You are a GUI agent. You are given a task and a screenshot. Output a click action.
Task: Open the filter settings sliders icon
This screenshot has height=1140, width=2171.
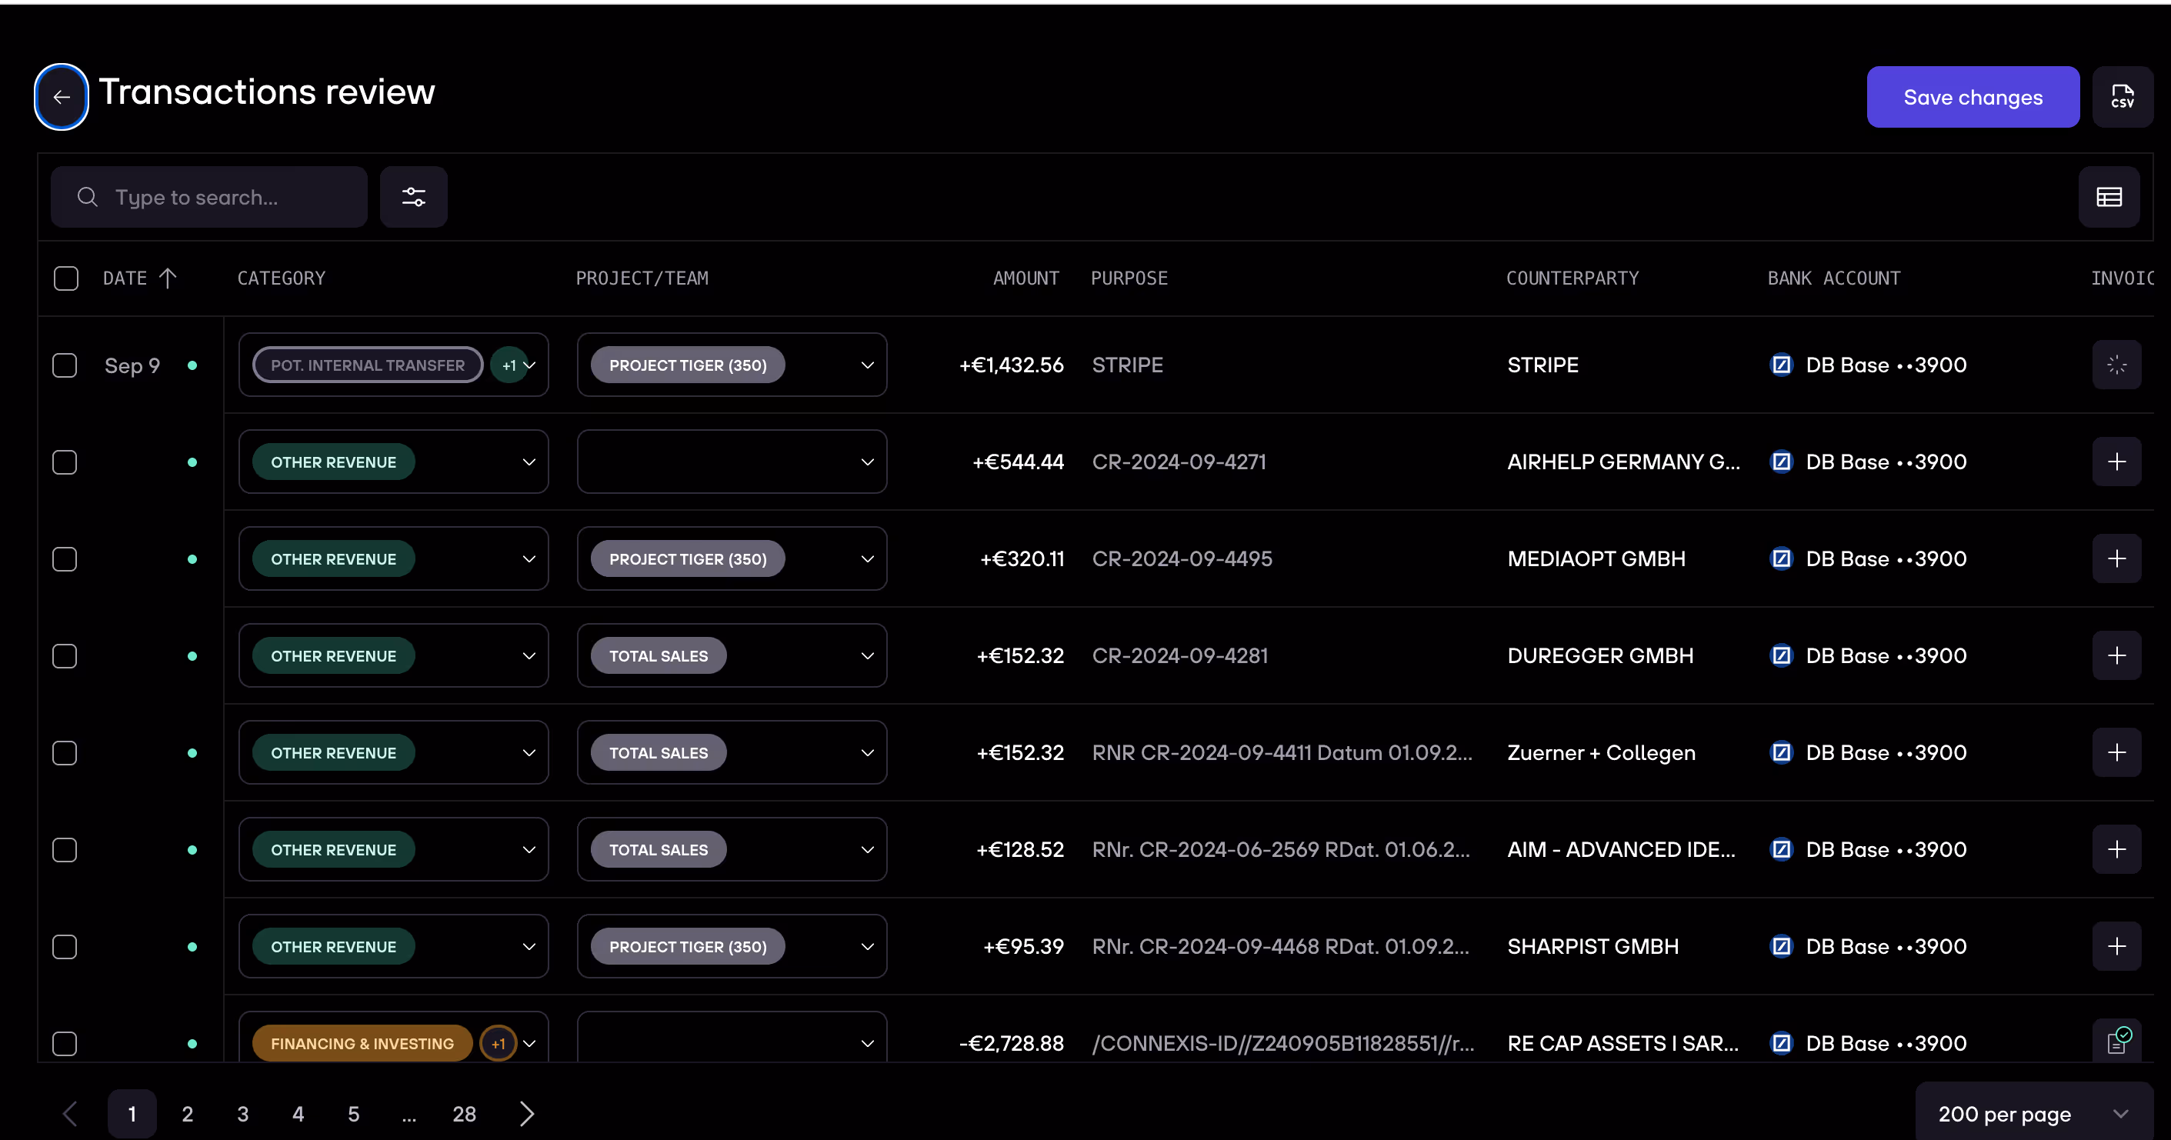pos(413,197)
